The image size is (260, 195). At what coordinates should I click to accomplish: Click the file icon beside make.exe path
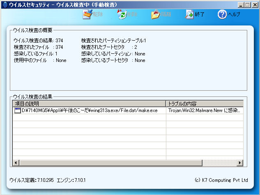click(18, 110)
